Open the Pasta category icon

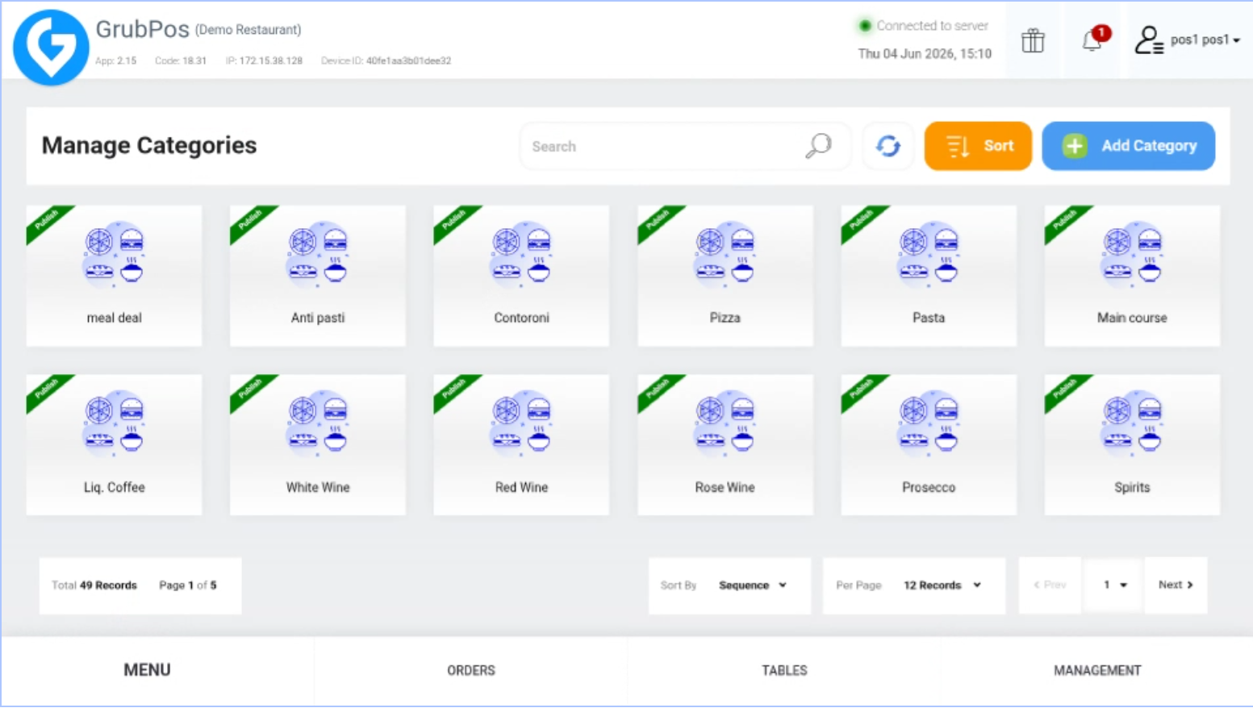point(929,255)
